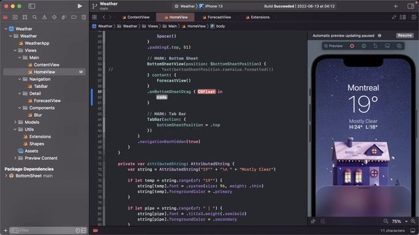Click the Views breadcrumb item

tap(150, 26)
